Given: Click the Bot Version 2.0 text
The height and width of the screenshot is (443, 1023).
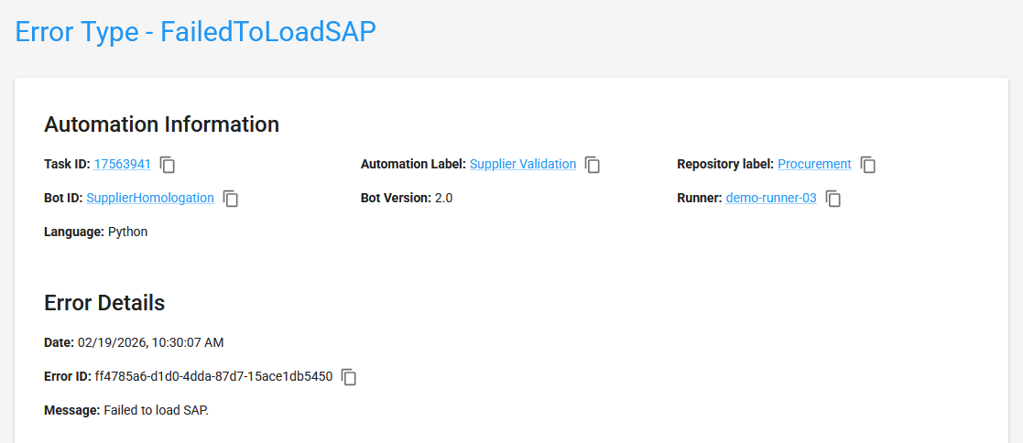Looking at the screenshot, I should coord(443,198).
